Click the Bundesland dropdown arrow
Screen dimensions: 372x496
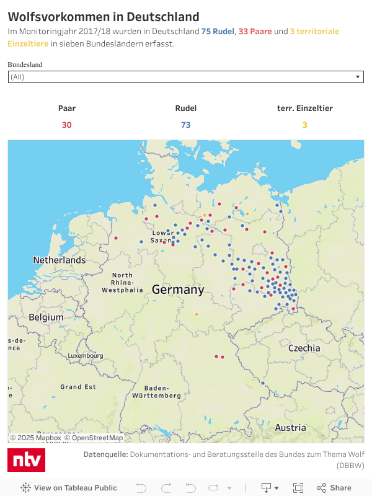(x=358, y=77)
